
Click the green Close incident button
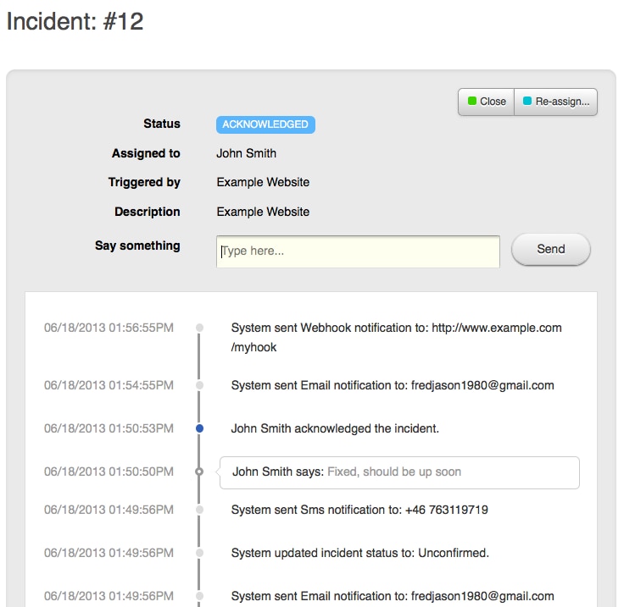[x=486, y=102]
